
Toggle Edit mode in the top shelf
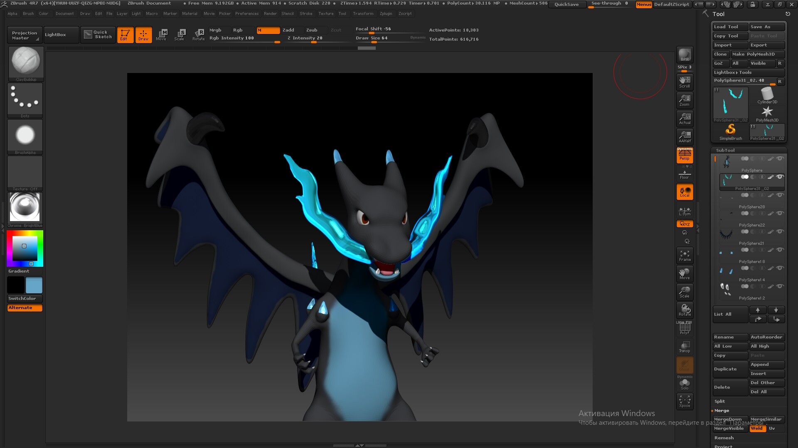(126, 35)
